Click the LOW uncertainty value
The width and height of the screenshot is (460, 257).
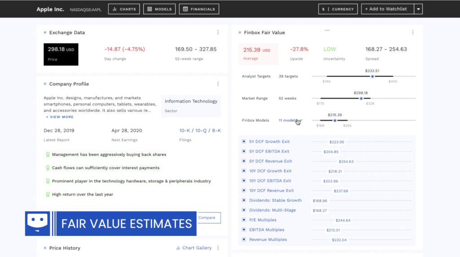(329, 49)
